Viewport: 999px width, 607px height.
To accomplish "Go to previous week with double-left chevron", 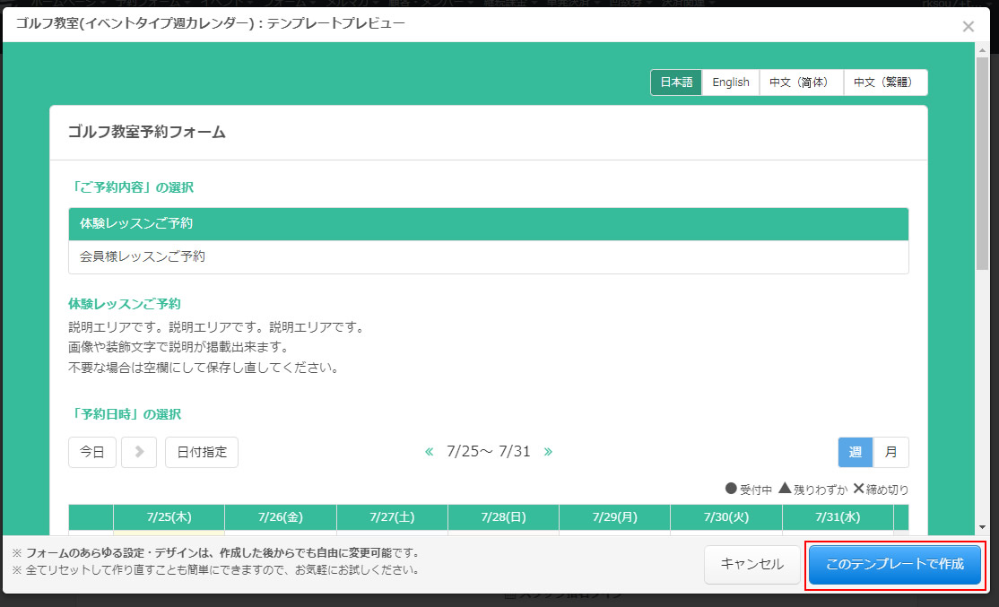I will (x=429, y=452).
